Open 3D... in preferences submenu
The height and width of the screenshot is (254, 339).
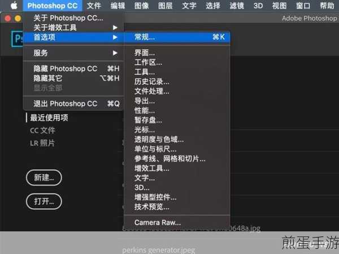[x=177, y=187]
